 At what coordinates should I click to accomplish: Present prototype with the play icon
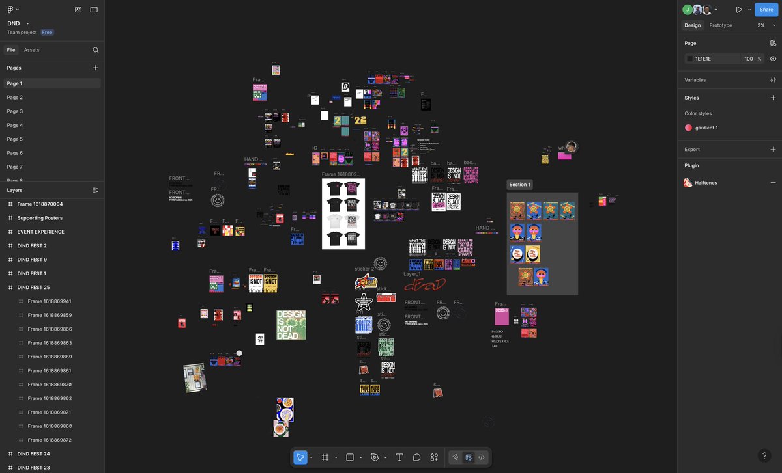click(x=739, y=10)
